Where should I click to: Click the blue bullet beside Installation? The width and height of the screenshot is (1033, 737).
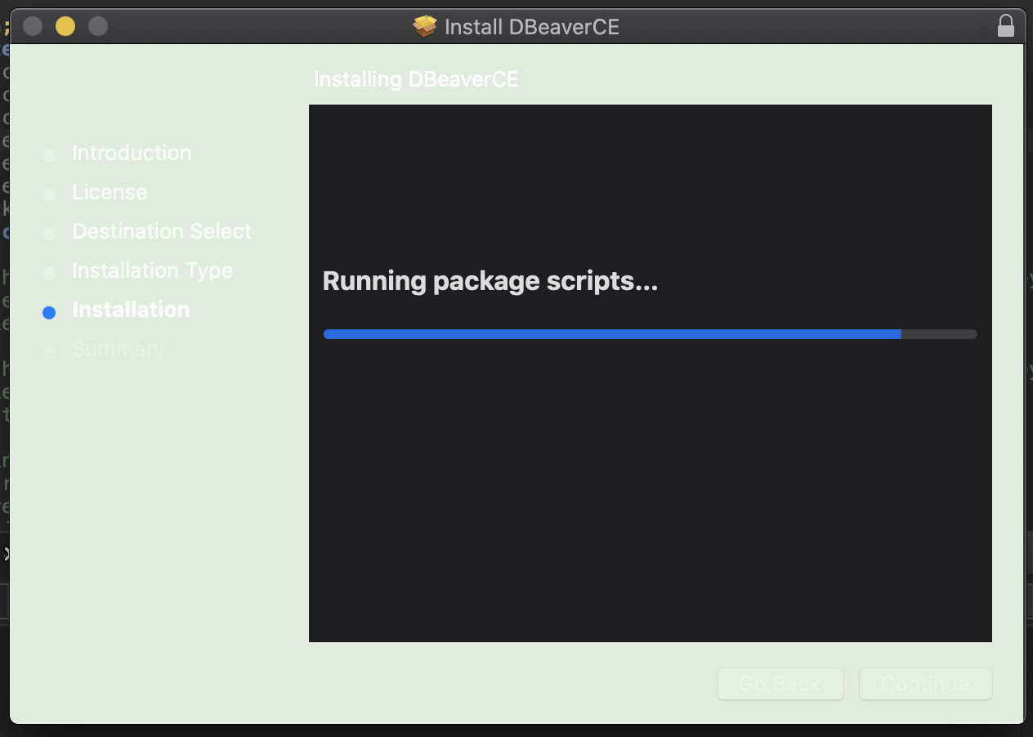49,312
